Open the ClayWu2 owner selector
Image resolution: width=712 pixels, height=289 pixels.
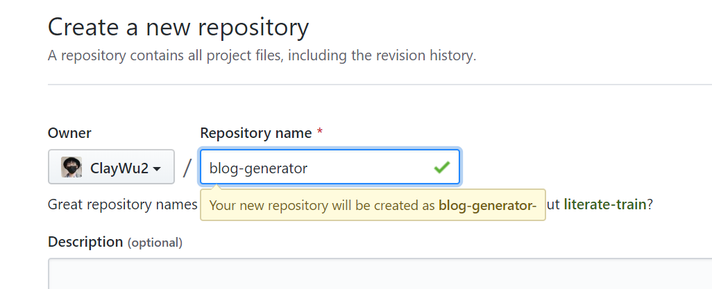[x=111, y=167]
